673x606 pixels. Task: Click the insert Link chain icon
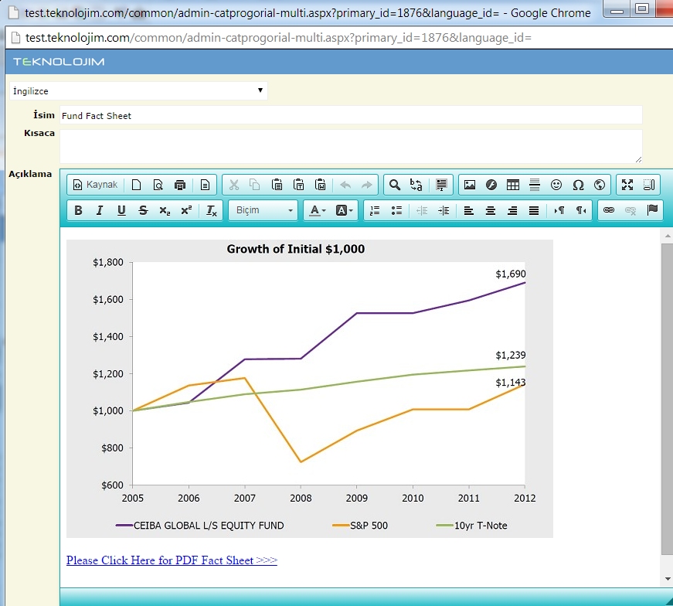[609, 210]
